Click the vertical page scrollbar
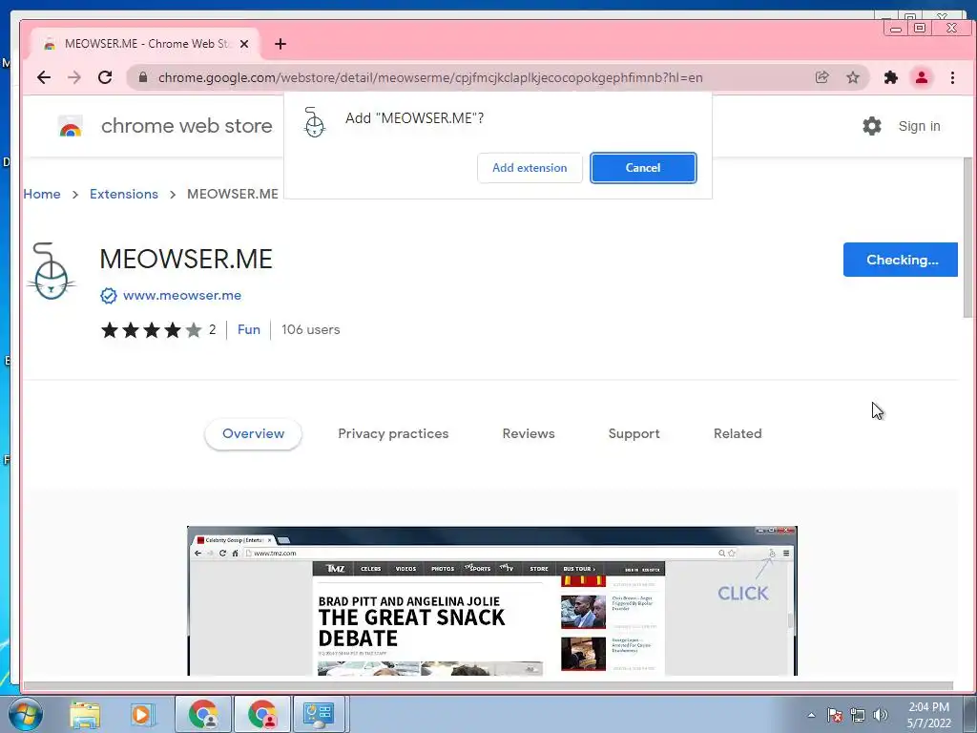 [x=967, y=237]
